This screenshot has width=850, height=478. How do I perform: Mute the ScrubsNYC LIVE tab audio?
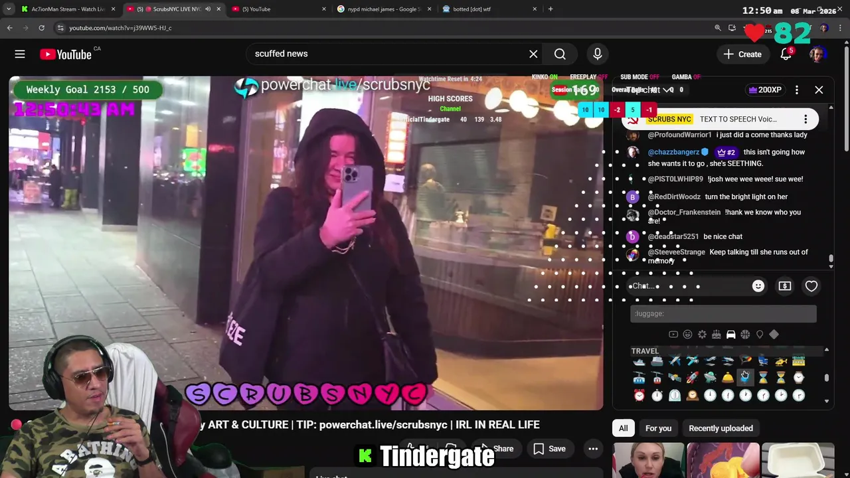tap(208, 9)
